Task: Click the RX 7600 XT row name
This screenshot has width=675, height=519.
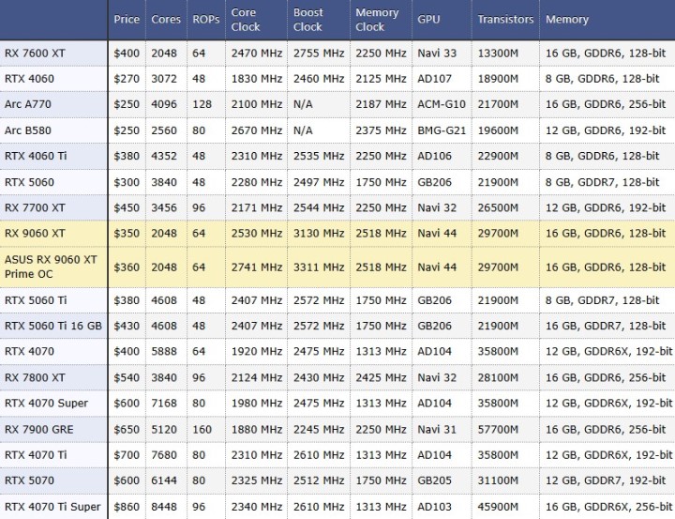Action: (x=35, y=53)
